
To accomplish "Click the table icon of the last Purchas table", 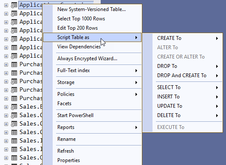I will click(14, 98).
